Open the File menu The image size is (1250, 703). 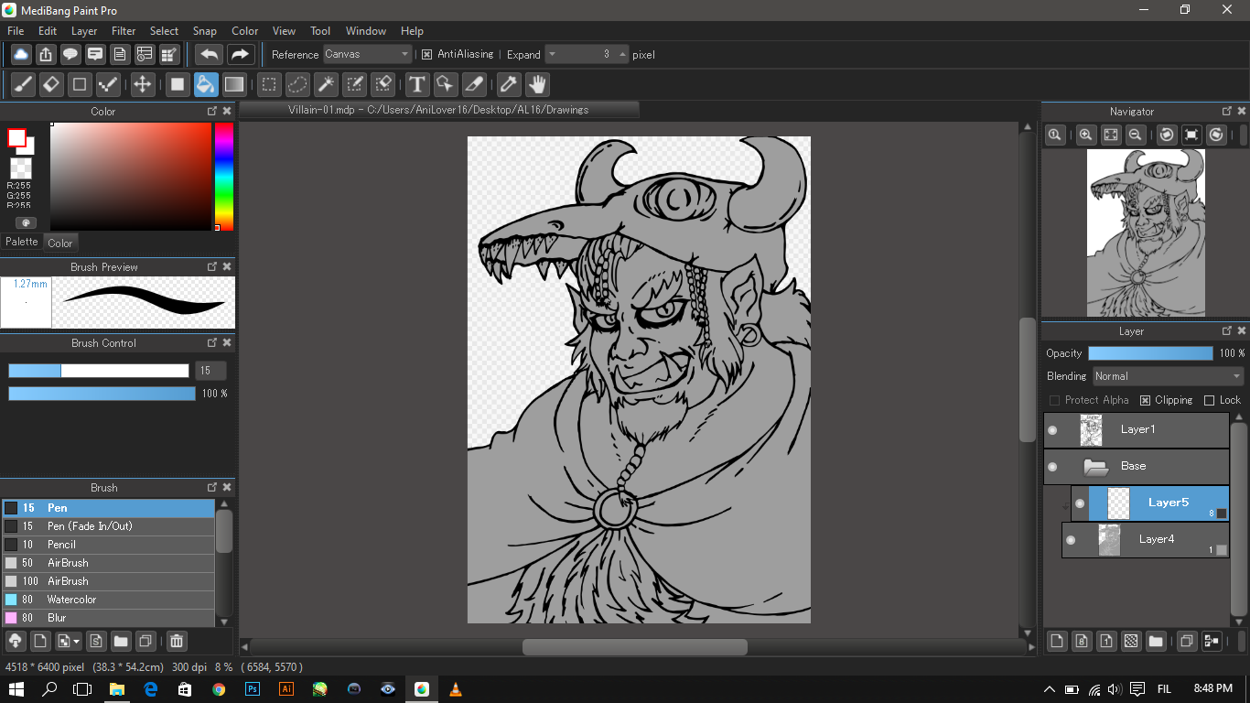click(16, 31)
